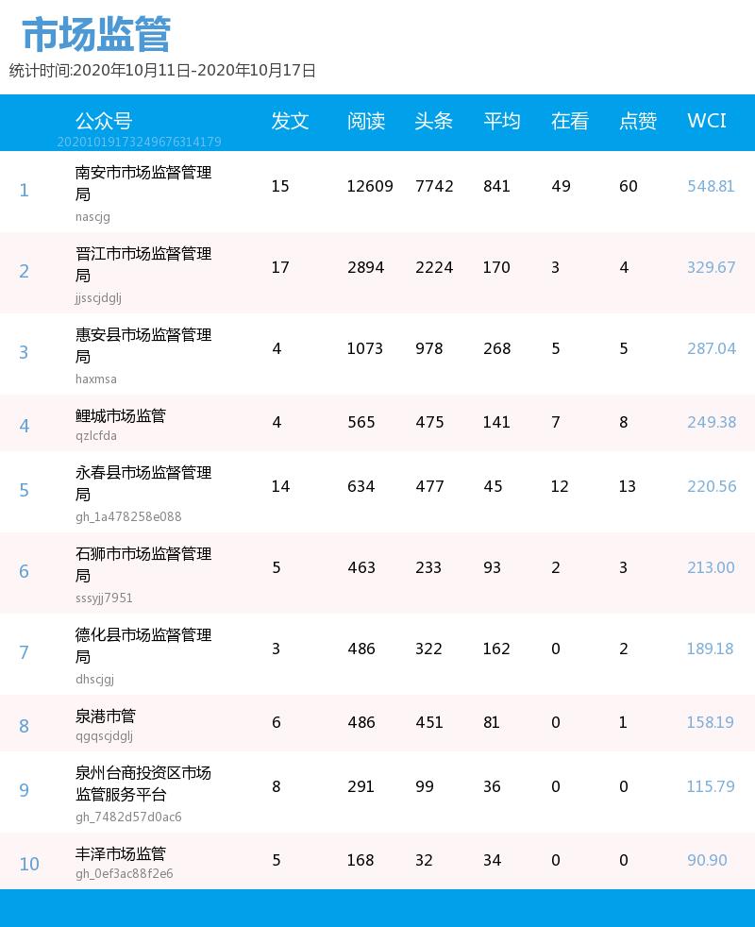Select the 永春县市场监督管理局 account name
The height and width of the screenshot is (927, 755).
click(143, 482)
